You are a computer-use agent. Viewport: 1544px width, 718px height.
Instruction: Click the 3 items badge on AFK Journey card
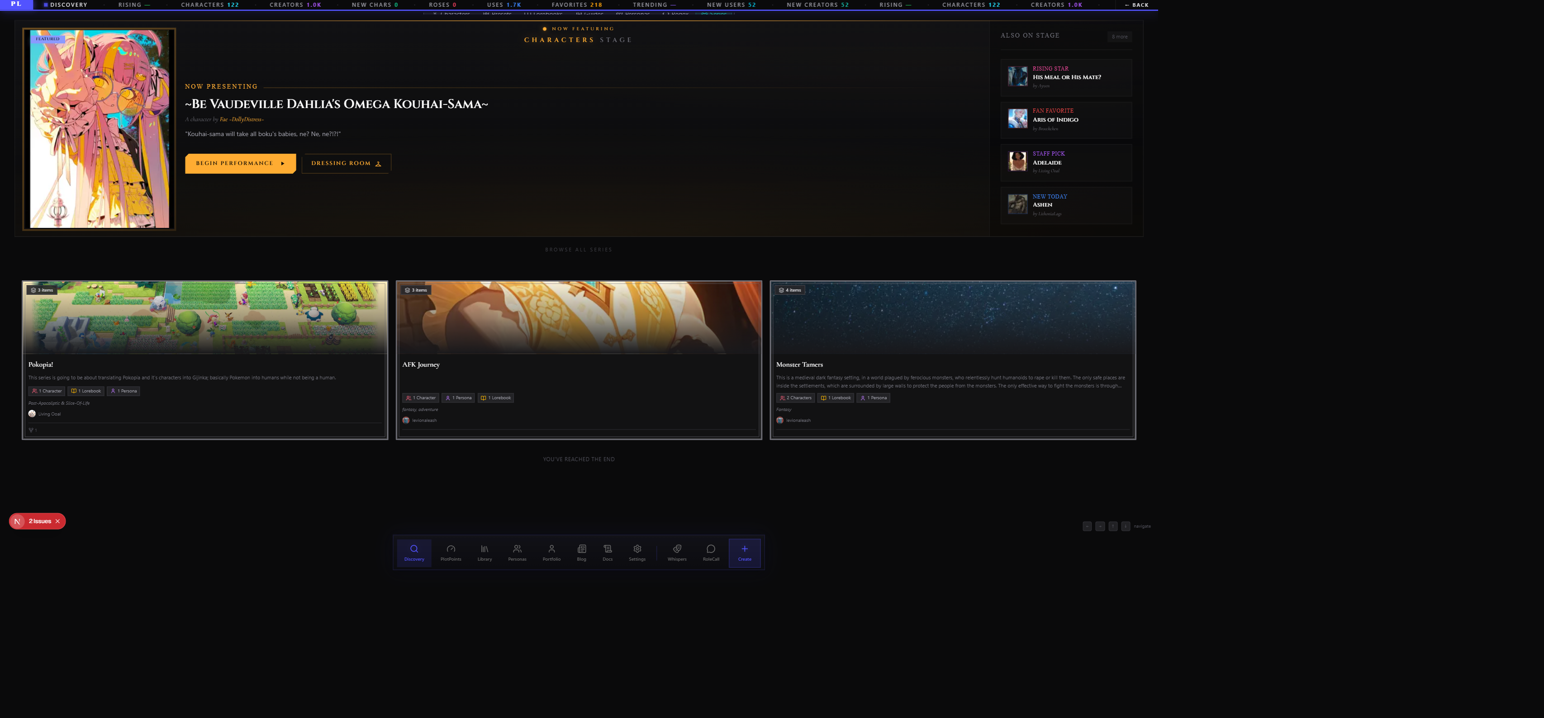point(416,290)
